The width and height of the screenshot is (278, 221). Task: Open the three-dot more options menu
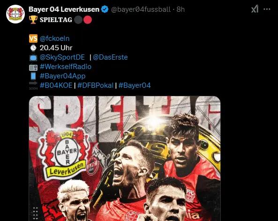267,9
